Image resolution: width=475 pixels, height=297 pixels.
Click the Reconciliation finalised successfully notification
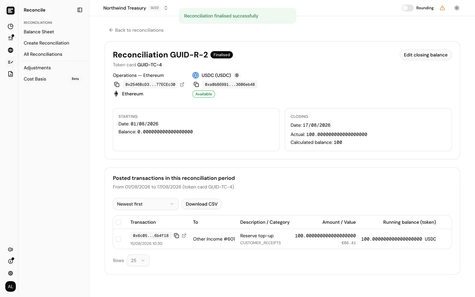click(237, 16)
